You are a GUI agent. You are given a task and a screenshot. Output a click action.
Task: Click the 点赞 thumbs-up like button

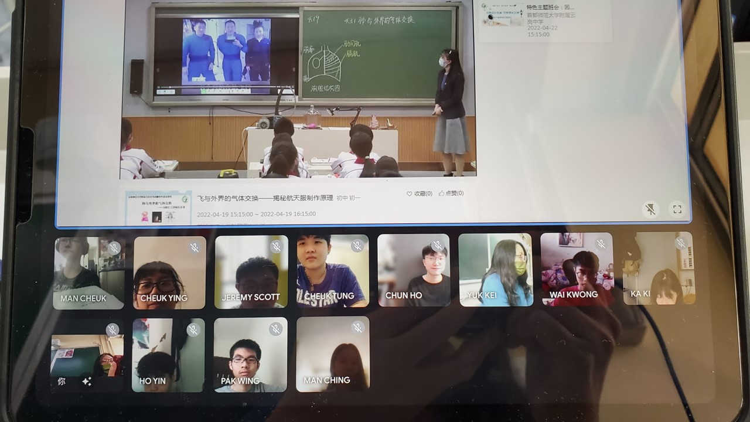[x=451, y=193]
